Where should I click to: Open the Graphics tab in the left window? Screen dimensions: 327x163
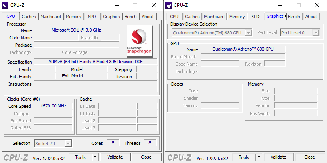point(112,17)
